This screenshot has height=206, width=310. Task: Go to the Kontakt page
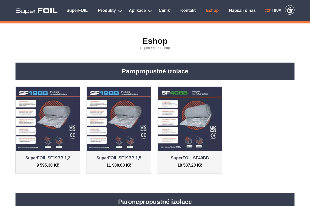[x=188, y=11]
